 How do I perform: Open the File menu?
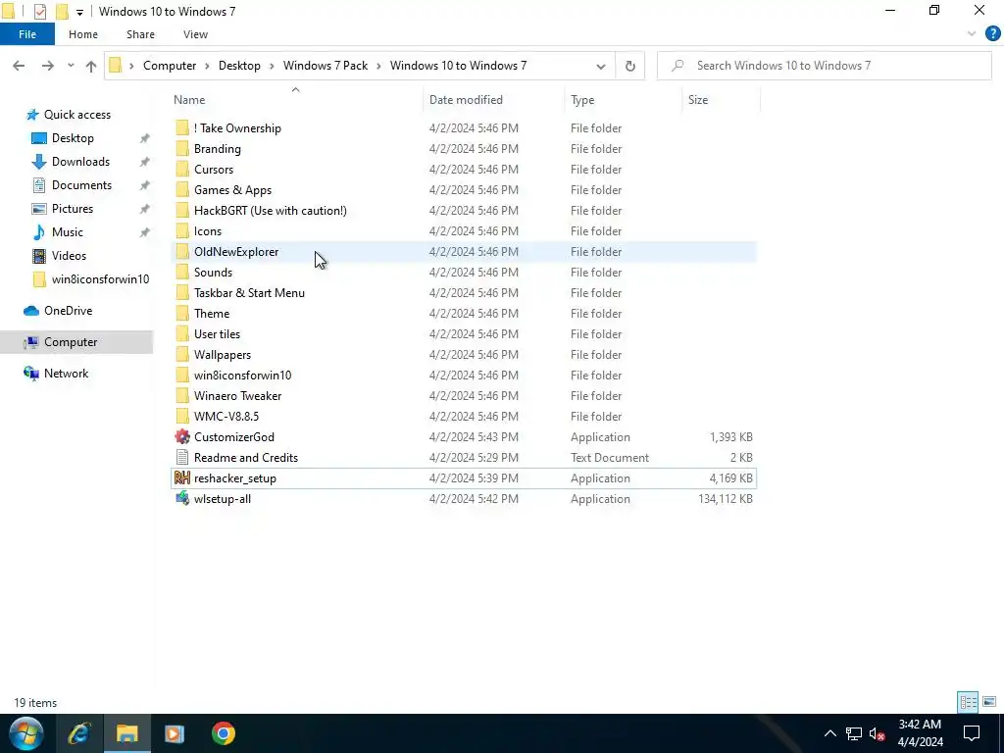27,34
